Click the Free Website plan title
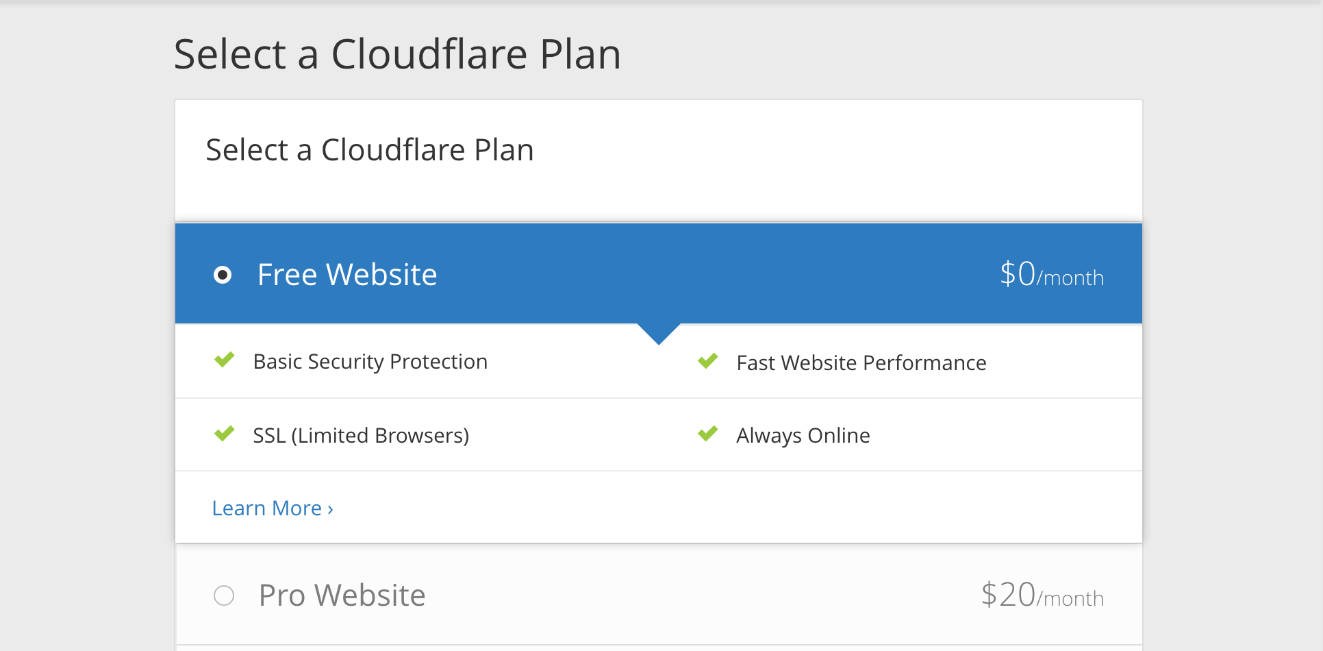 click(x=347, y=275)
